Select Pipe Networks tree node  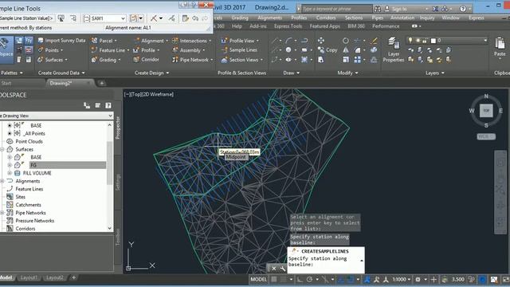(x=30, y=213)
